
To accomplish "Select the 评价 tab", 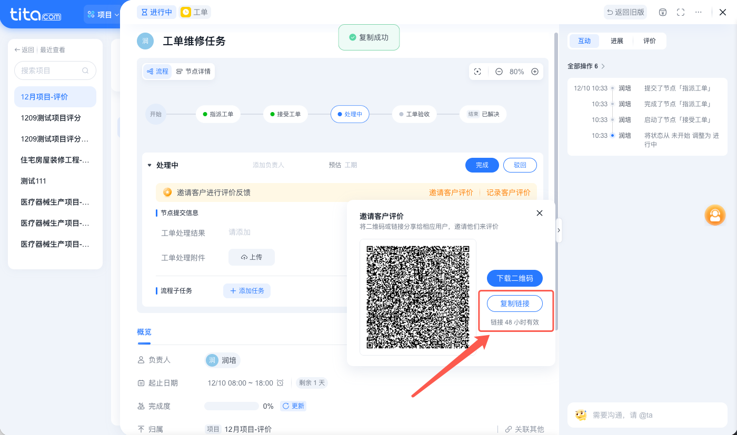I will coord(650,41).
